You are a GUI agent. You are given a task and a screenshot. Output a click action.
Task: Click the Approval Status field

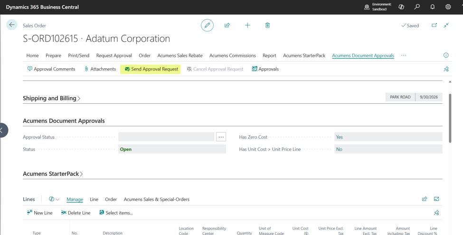click(x=166, y=137)
